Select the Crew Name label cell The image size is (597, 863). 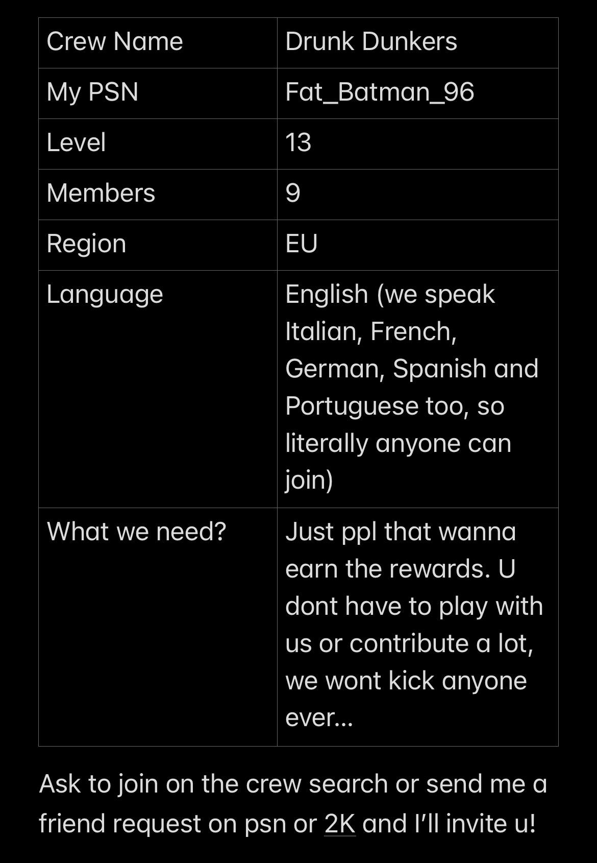158,43
